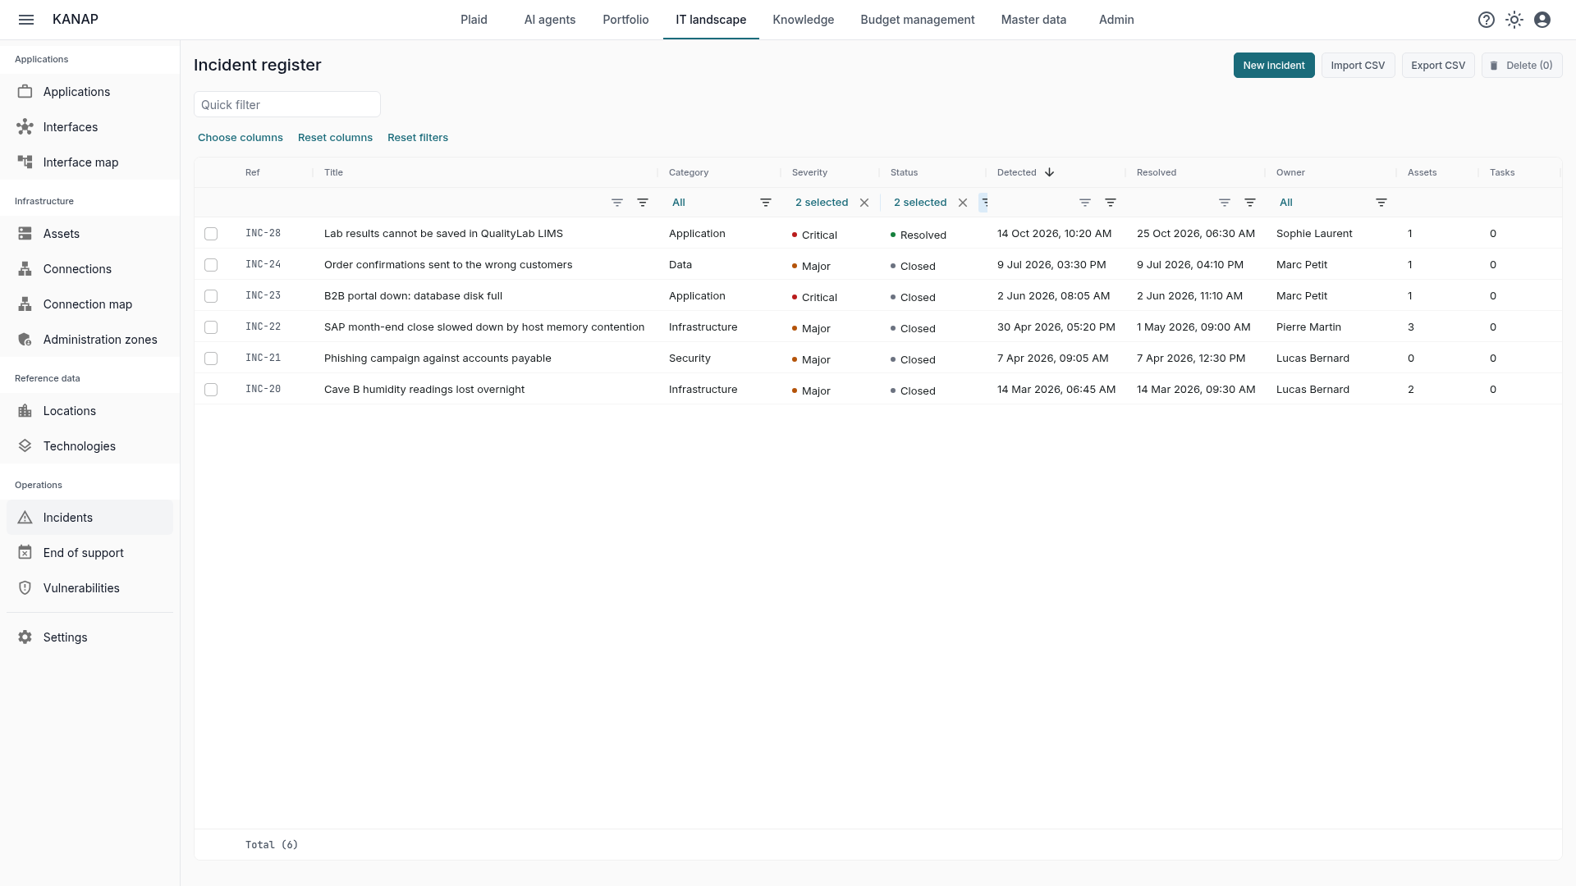Click the Delete (0) button

(1522, 66)
